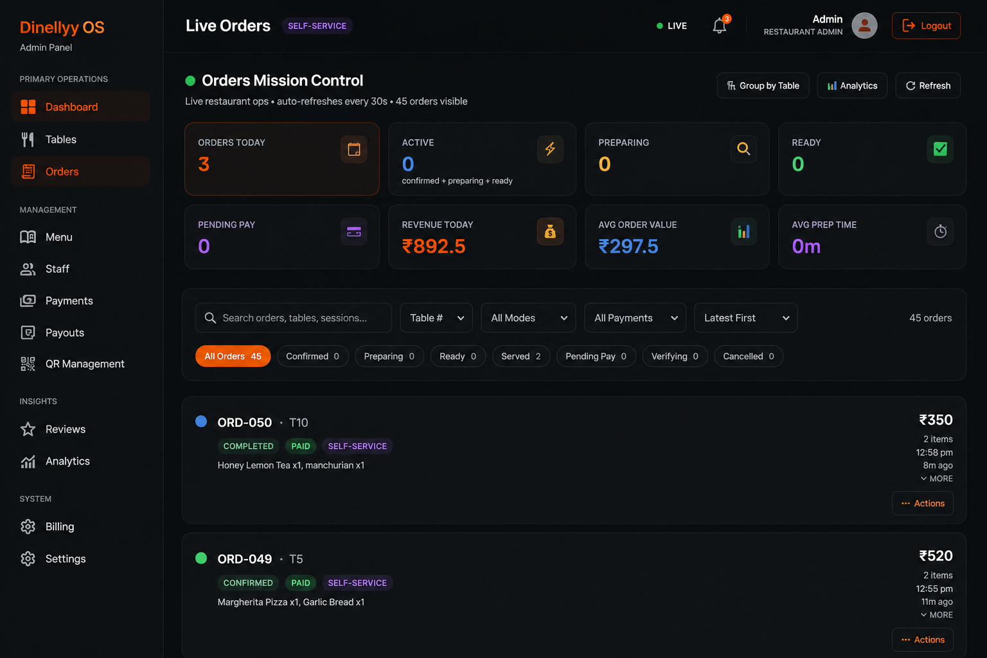Select the Ready filter tab
Screen dimensions: 987x658
(x=458, y=356)
